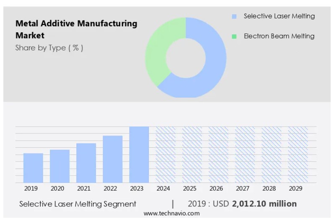Select the Electron Beam Melting legend label
This screenshot has height=222, width=334.
pos(279,37)
